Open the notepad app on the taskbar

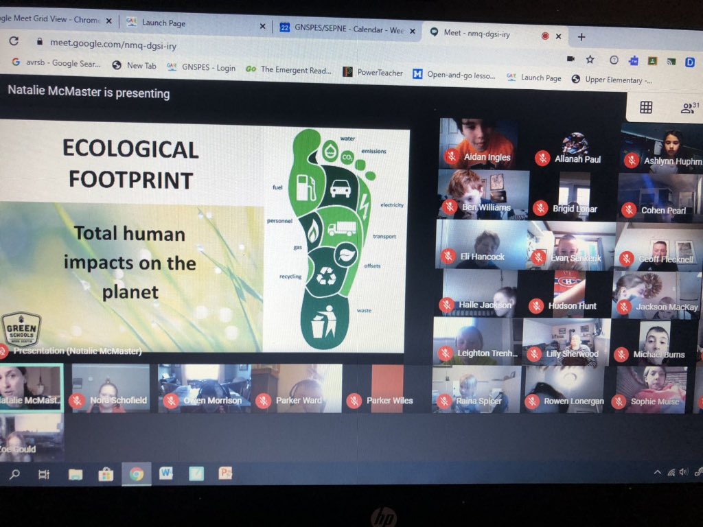click(196, 473)
